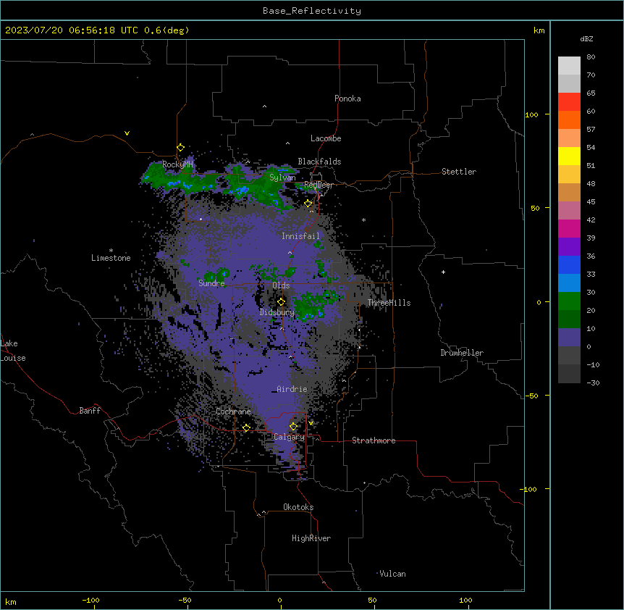Screen dimensions: 624x610
Task: Pick the magenta 39-42 dBZ legend band
Action: pyautogui.click(x=569, y=228)
